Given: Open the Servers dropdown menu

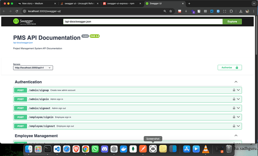Looking at the screenshot, I should (33, 68).
